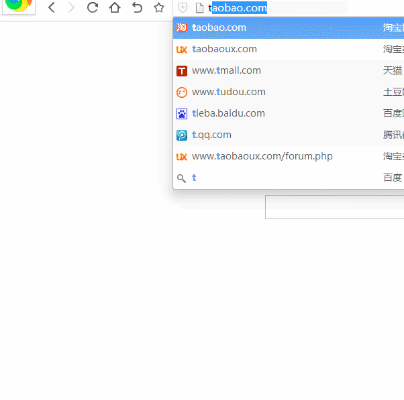Go forward to next page
This screenshot has width=404, height=400.
click(x=71, y=7)
